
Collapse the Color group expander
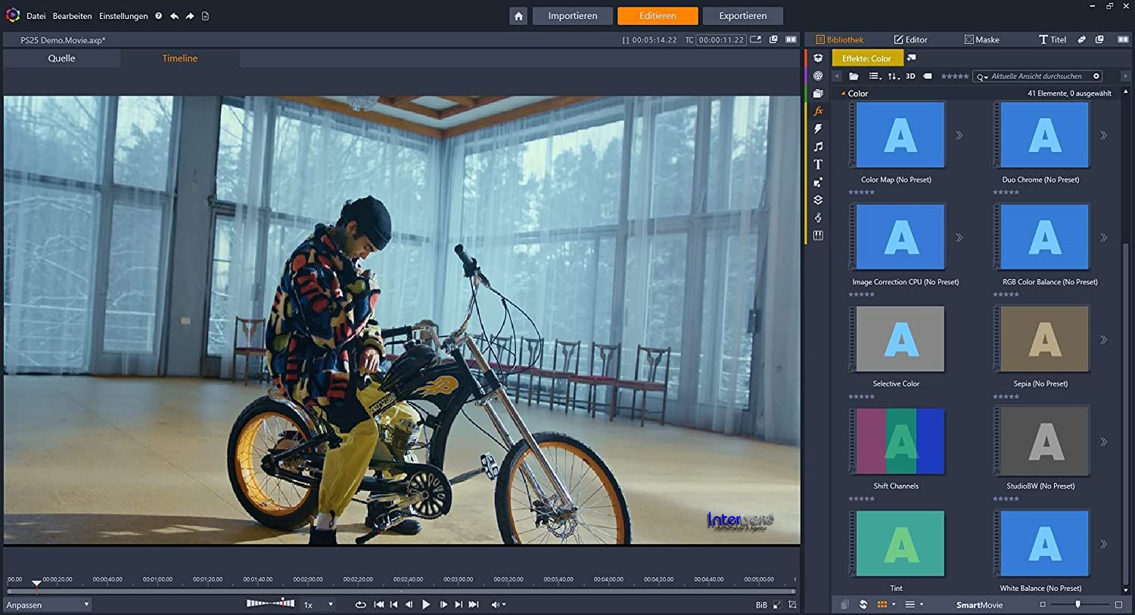[844, 94]
